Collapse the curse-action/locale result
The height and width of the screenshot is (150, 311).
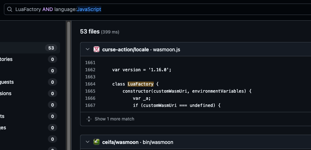tap(88, 50)
